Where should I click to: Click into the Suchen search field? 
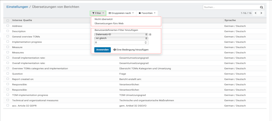231,7
